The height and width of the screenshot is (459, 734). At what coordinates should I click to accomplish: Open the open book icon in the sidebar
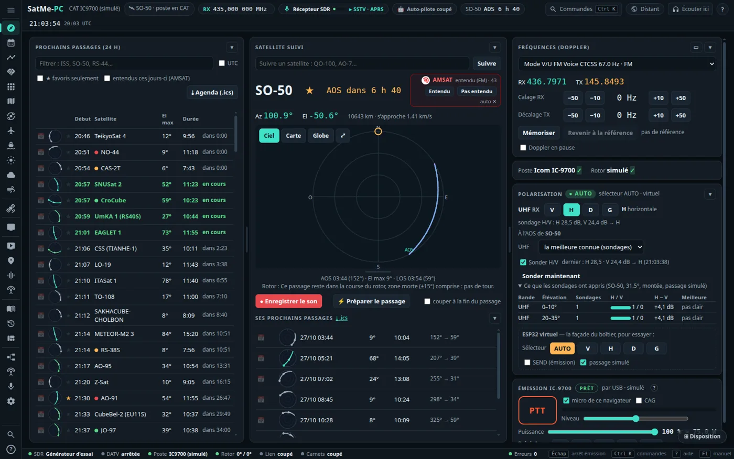(x=10, y=309)
